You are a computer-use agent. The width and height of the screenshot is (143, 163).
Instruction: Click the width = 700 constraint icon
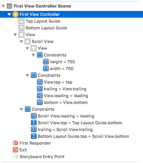click(46, 69)
